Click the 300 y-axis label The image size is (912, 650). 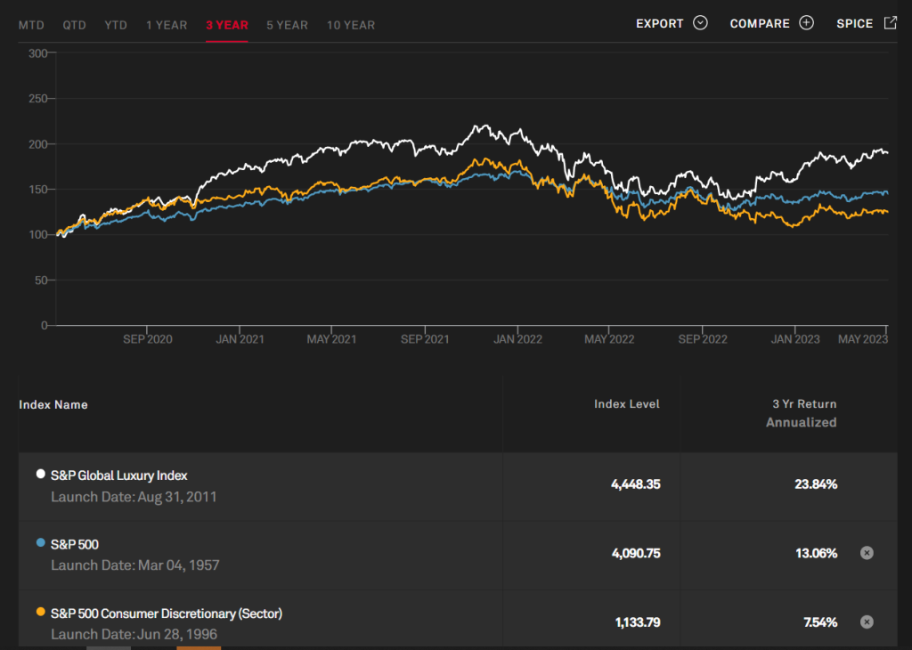(x=37, y=53)
